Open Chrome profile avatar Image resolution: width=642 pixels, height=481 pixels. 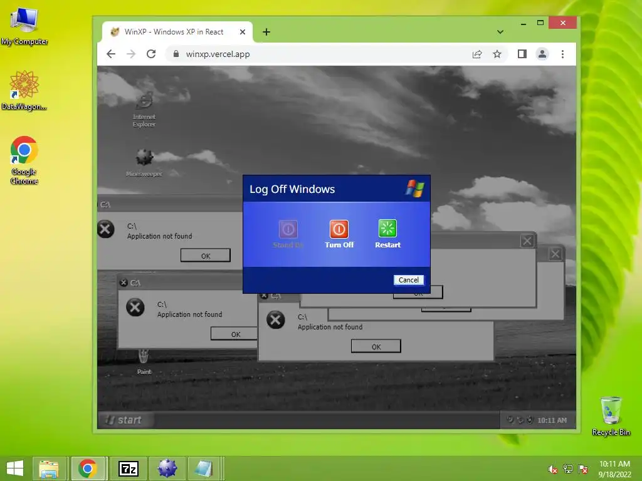542,54
